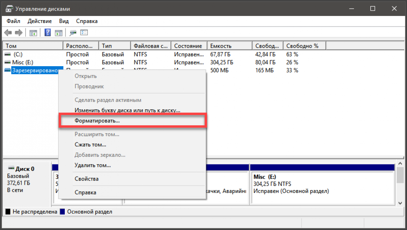407x230 pixels.
Task: Toggle the show/hide console tree icon
Action: tap(33, 33)
